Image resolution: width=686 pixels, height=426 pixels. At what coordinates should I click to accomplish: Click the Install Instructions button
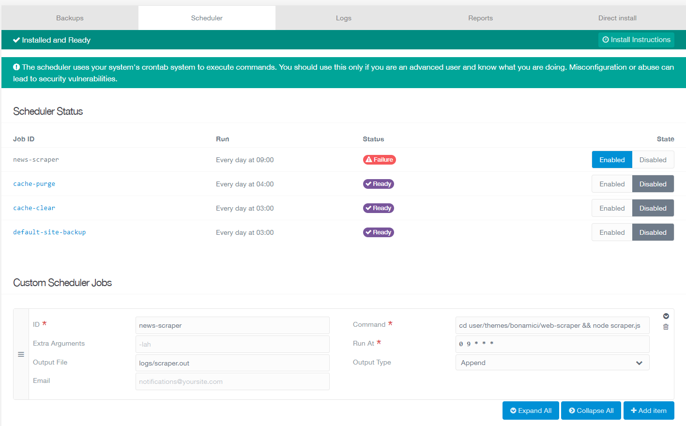tap(637, 40)
